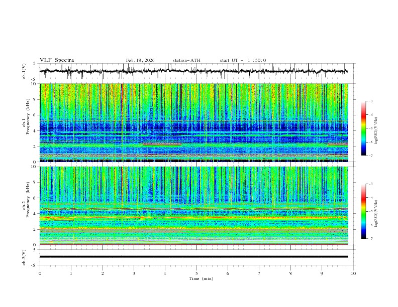
Task: Click the ch.3(V) axis label
Action: coord(24,257)
